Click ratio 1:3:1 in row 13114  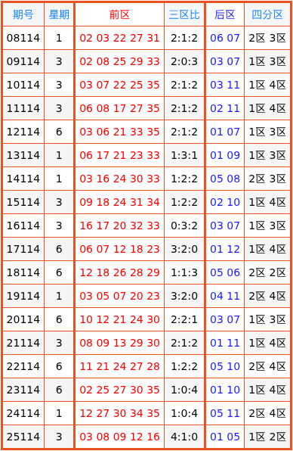pos(184,155)
